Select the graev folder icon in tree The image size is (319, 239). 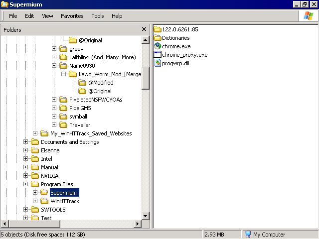pyautogui.click(x=63, y=49)
